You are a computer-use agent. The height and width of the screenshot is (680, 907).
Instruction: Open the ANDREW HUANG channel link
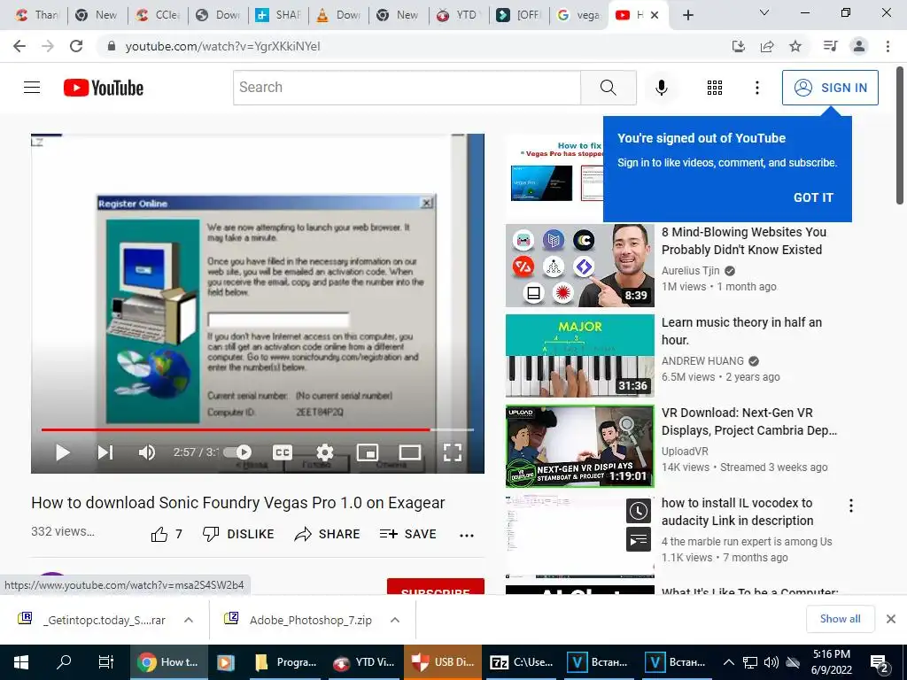pyautogui.click(x=702, y=361)
